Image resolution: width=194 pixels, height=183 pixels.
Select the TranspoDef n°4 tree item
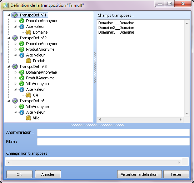click(x=33, y=101)
